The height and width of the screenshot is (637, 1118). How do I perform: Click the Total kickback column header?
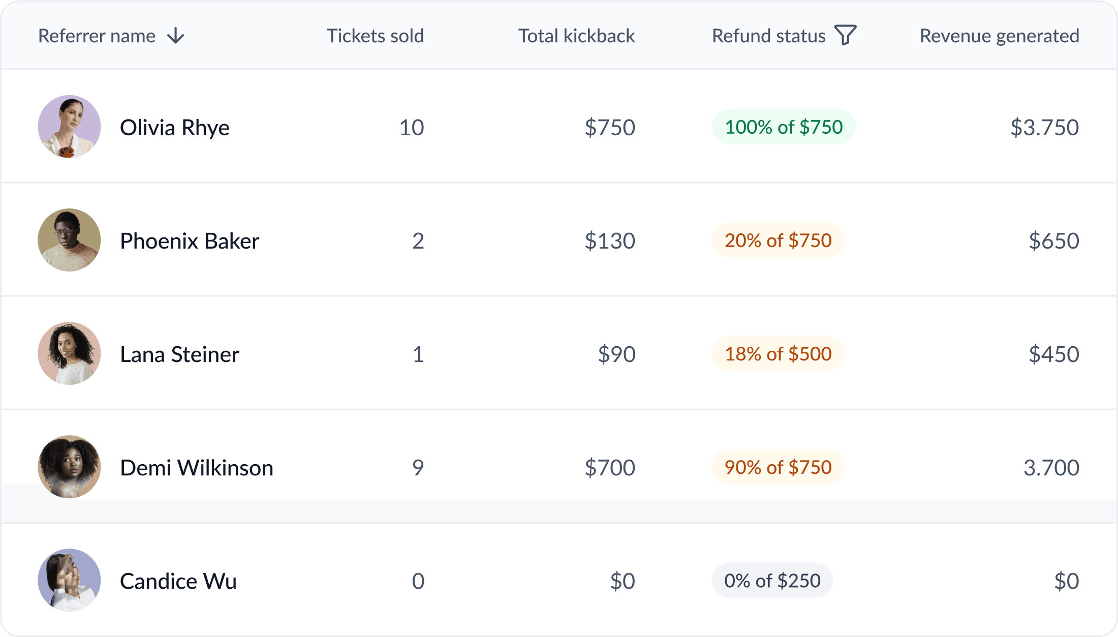576,36
